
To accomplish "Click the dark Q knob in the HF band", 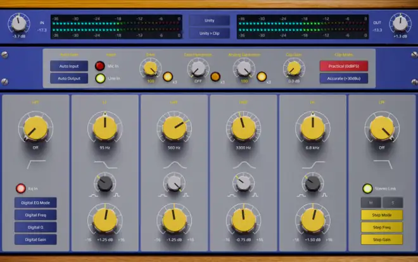I will [313, 183].
